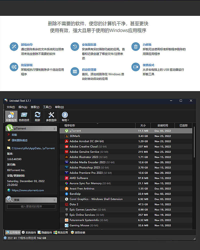
Task: Click the 启动管理器 feature heading
Action: pos(89,70)
